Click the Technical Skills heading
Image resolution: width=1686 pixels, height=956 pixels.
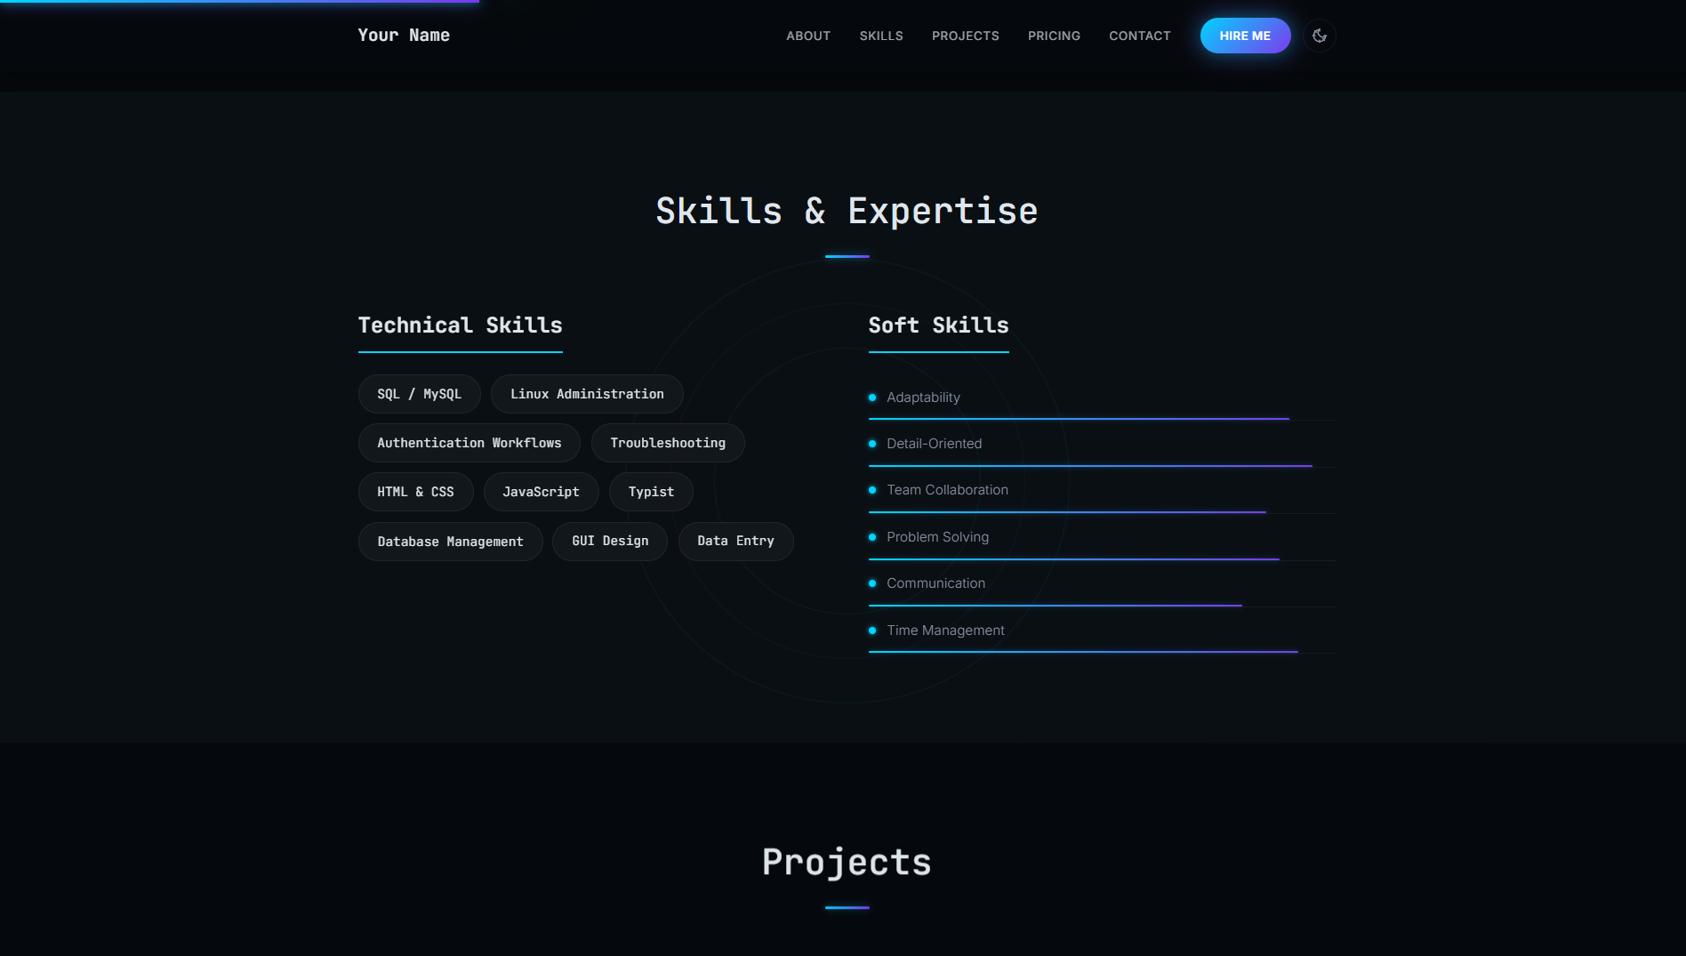tap(461, 325)
